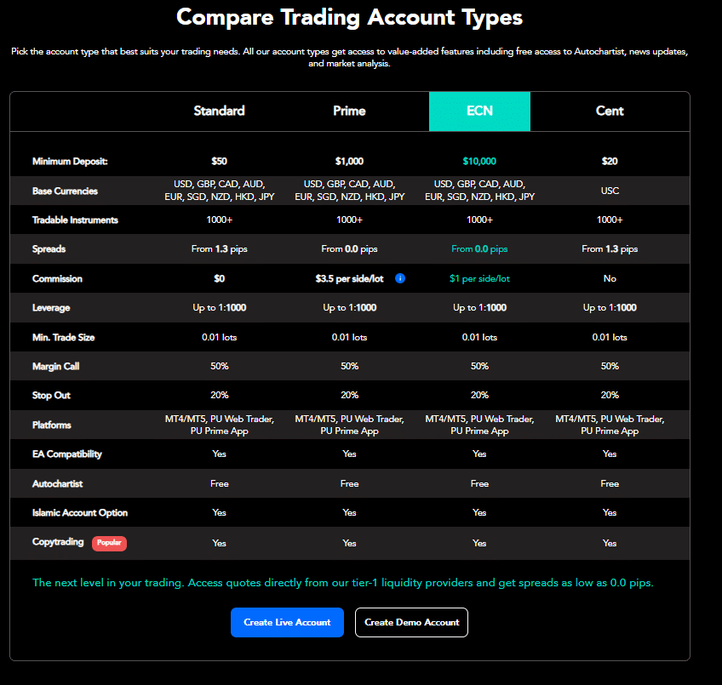The width and height of the screenshot is (722, 685).
Task: Click the "$0" Standard commission cell
Action: tap(219, 278)
